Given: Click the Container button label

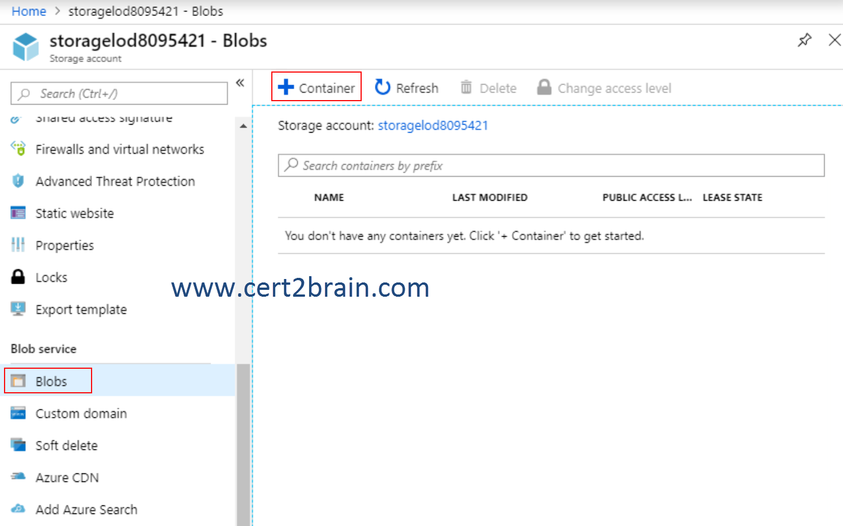Looking at the screenshot, I should 327,88.
